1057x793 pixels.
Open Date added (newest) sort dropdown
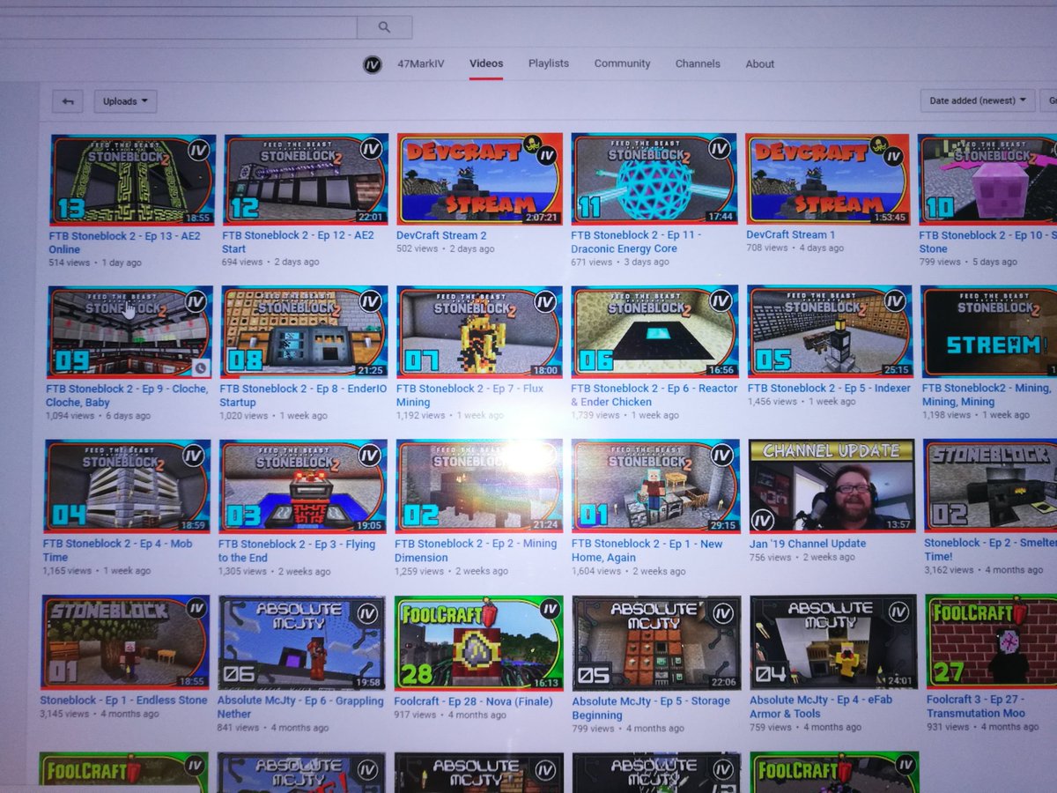pyautogui.click(x=977, y=100)
